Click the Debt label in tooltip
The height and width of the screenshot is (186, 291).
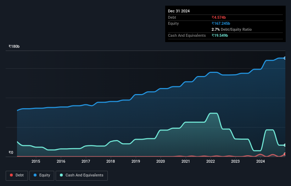(x=172, y=17)
